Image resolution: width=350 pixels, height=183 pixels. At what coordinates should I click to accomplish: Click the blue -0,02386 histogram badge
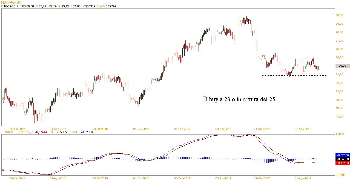(342, 155)
